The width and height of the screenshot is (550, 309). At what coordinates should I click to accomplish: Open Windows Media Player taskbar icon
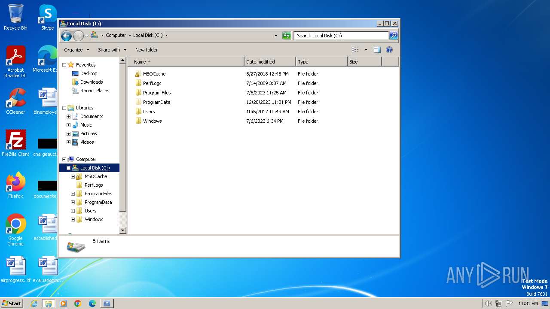tap(63, 303)
